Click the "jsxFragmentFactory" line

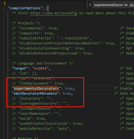(40, 104)
